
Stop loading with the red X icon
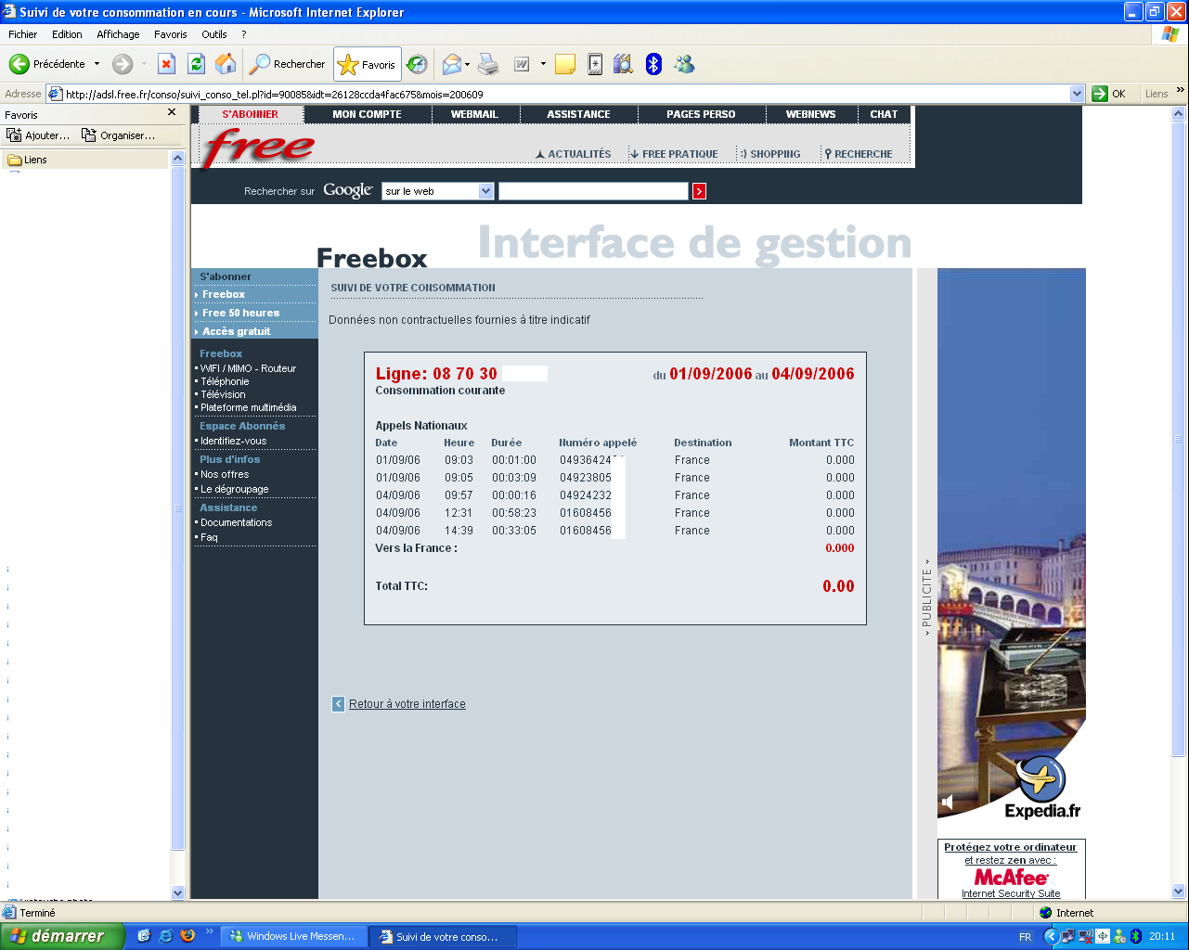click(167, 64)
